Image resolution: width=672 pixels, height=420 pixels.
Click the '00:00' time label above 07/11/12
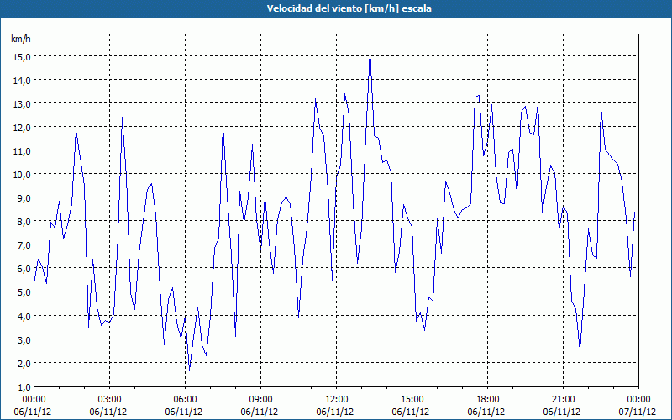638,400
